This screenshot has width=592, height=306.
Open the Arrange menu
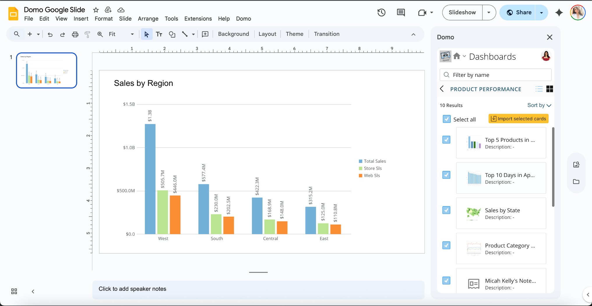click(148, 19)
